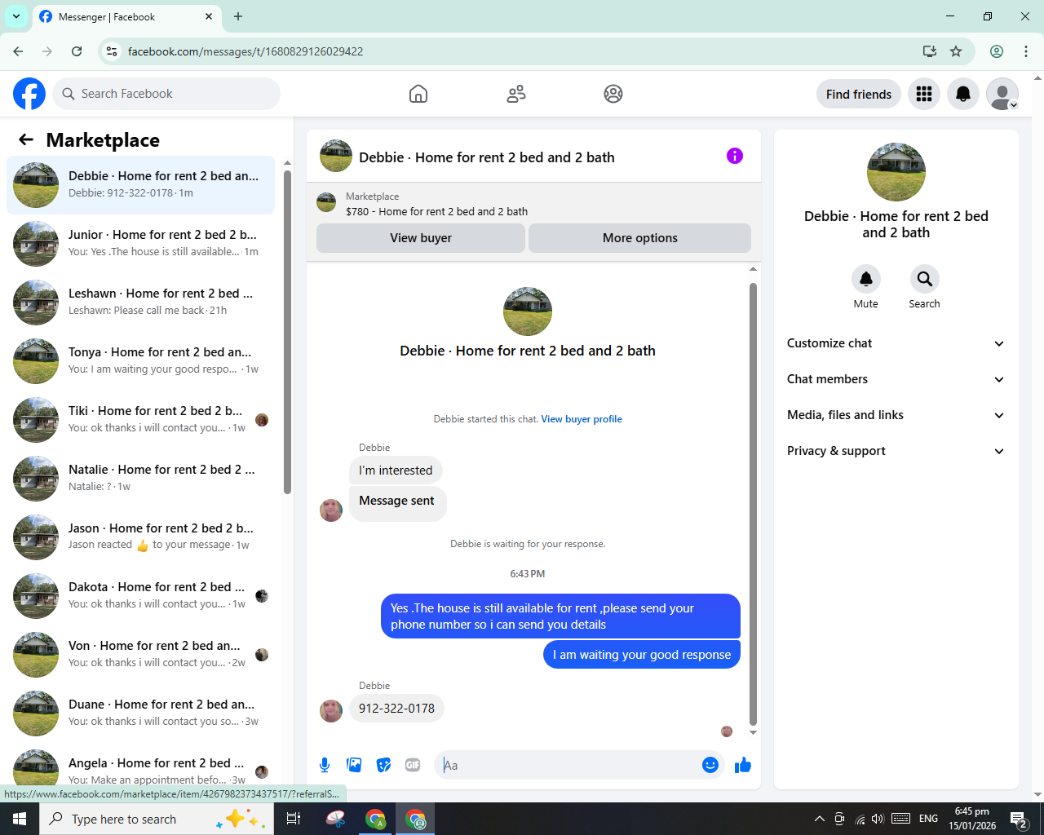Open the Duane conversation in list
This screenshot has width=1044, height=835.
tap(140, 714)
